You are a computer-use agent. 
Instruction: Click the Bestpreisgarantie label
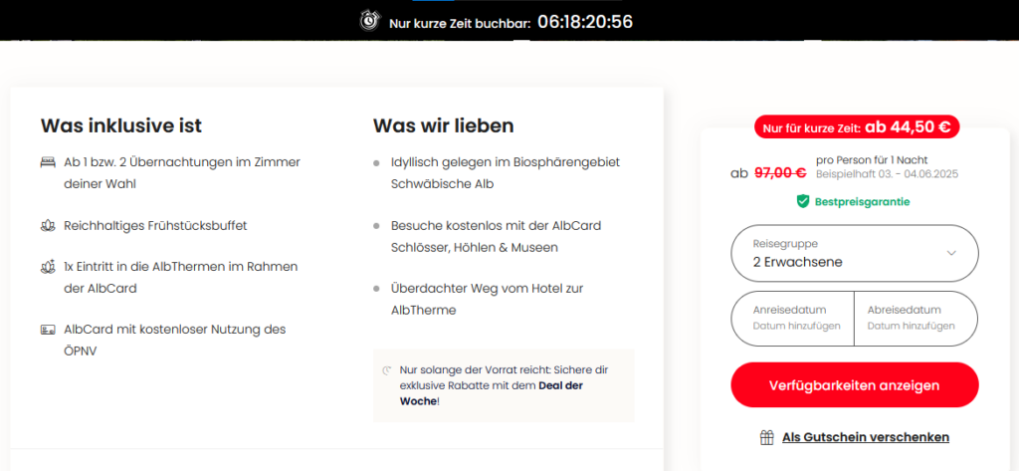(863, 202)
